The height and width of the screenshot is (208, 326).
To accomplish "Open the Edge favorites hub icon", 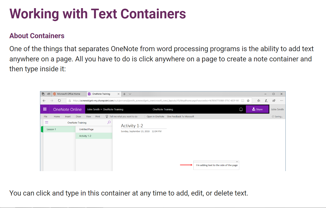I will tap(259, 101).
